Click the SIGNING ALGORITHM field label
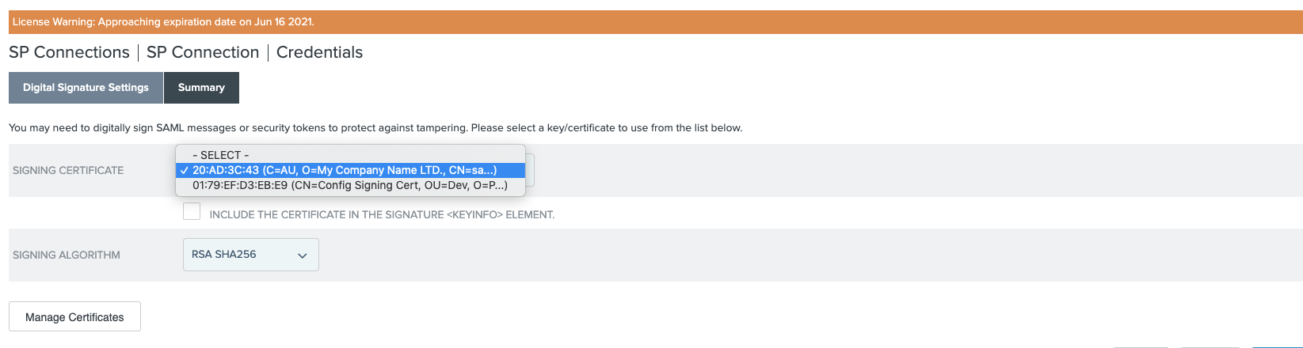The width and height of the screenshot is (1303, 348). click(67, 255)
